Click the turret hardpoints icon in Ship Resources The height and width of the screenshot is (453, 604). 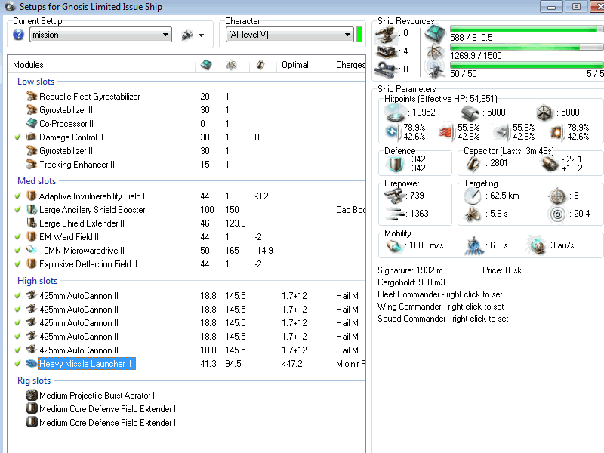[x=386, y=35]
